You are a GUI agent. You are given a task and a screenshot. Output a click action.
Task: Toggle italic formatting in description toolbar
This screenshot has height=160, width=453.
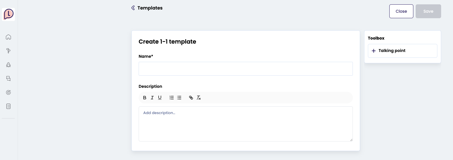[x=152, y=98]
